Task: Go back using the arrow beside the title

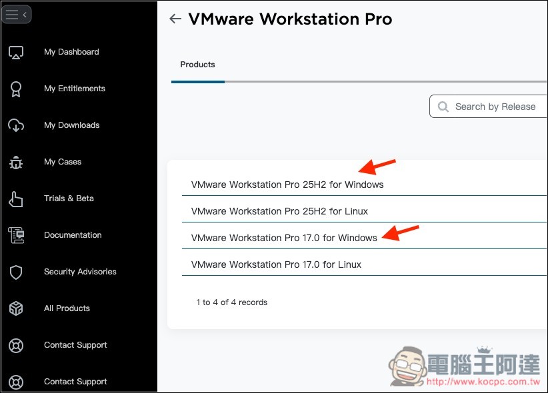Action: pos(175,19)
